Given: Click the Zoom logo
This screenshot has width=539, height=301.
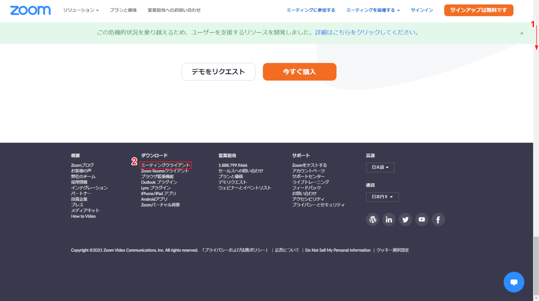Looking at the screenshot, I should (30, 10).
